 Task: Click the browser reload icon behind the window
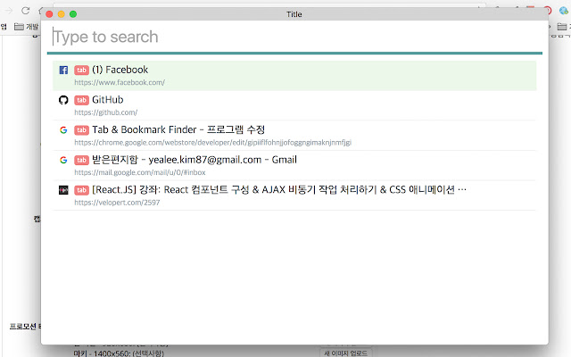(25, 11)
